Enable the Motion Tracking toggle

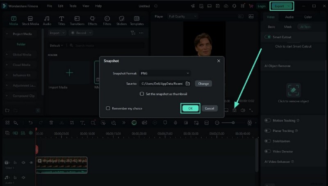click(268, 121)
